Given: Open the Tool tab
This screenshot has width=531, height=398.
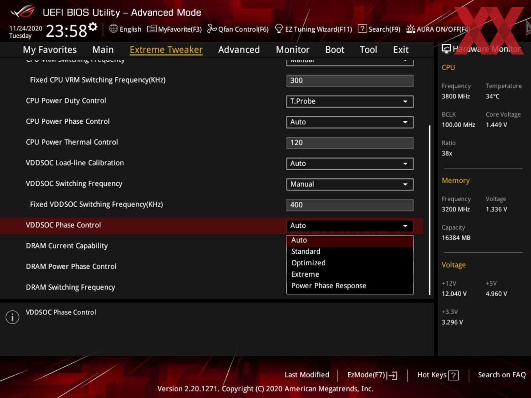Looking at the screenshot, I should point(368,50).
